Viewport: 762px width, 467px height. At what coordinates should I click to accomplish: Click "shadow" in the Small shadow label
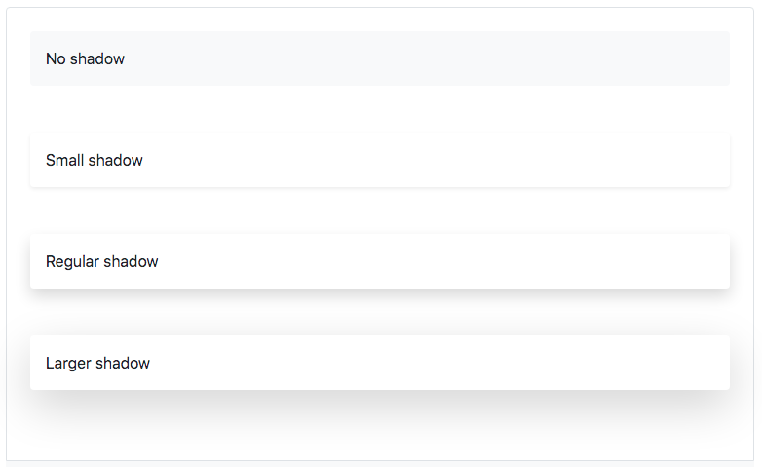[116, 160]
